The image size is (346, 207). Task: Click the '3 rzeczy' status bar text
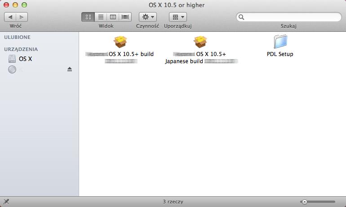click(x=173, y=202)
